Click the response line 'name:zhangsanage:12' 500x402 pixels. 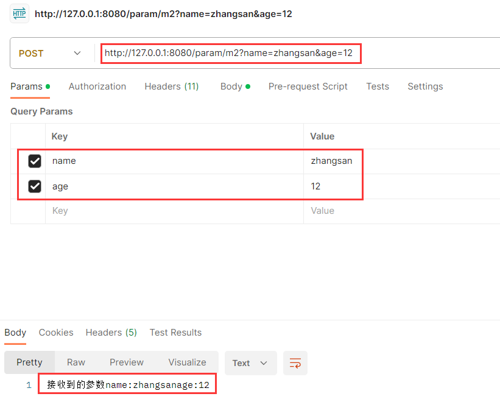coord(158,385)
